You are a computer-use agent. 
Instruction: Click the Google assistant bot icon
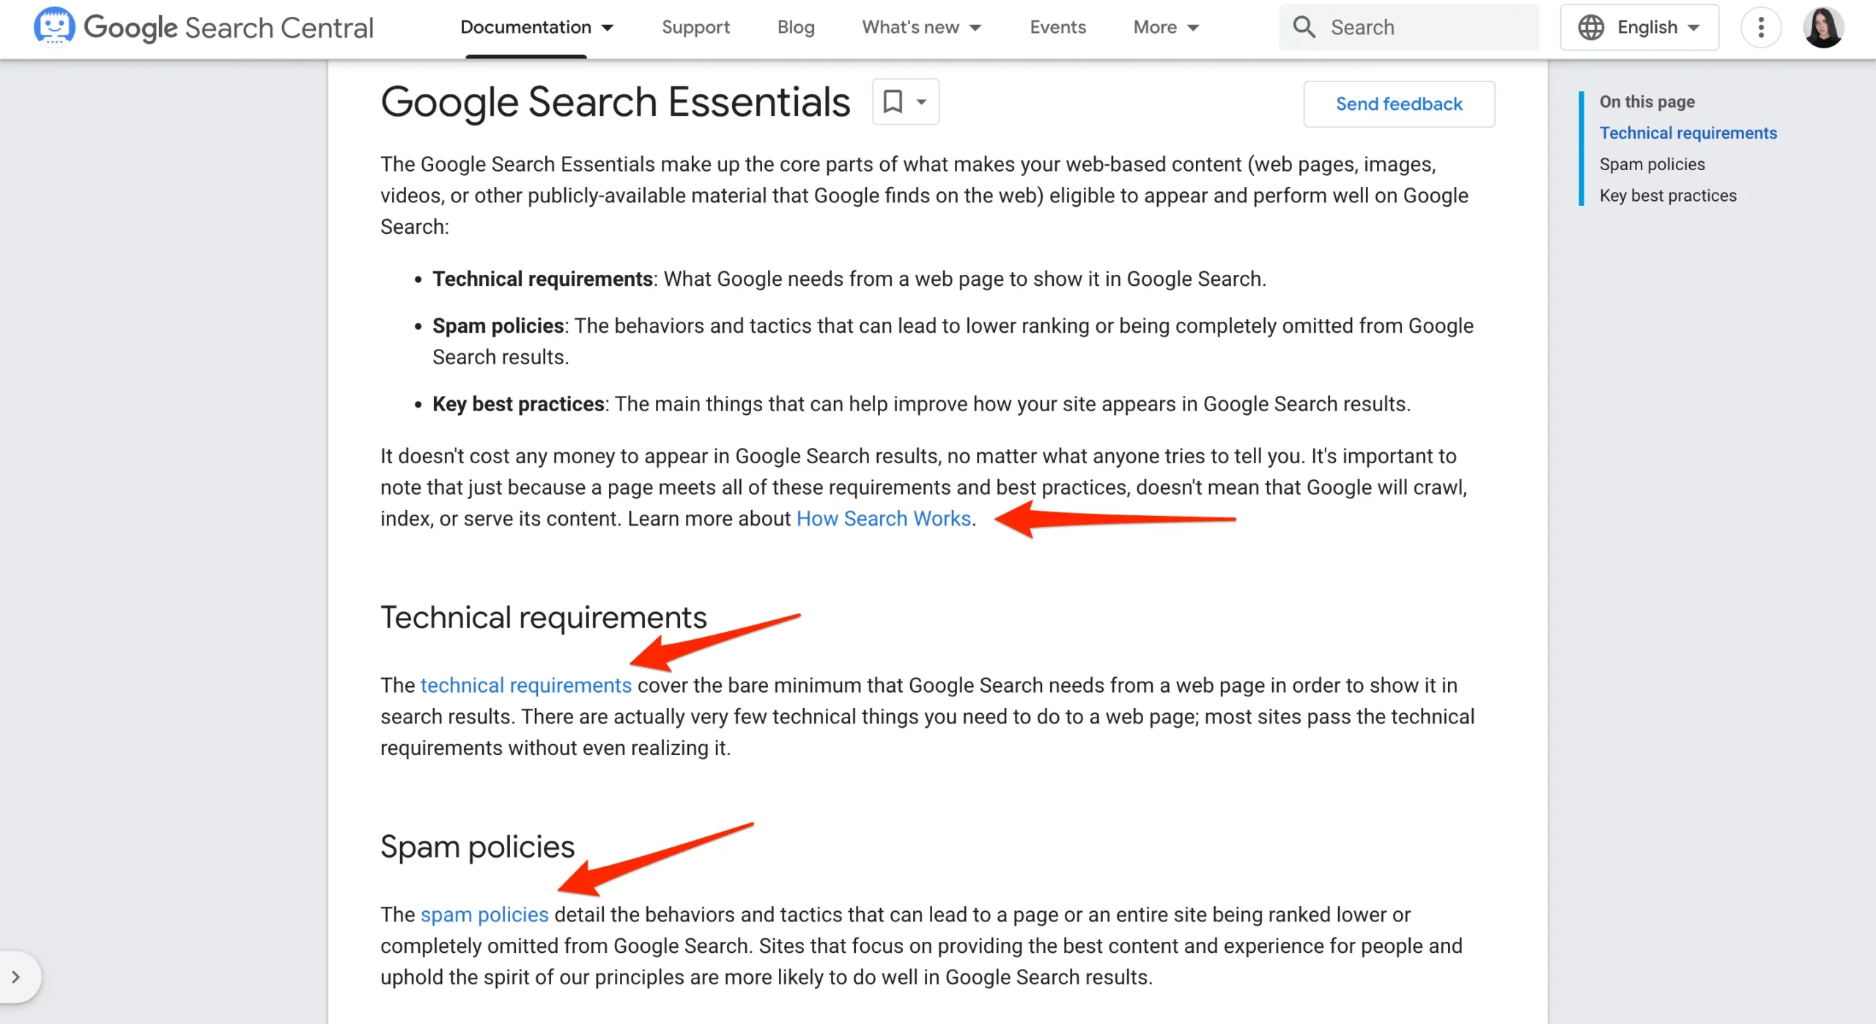[x=52, y=25]
